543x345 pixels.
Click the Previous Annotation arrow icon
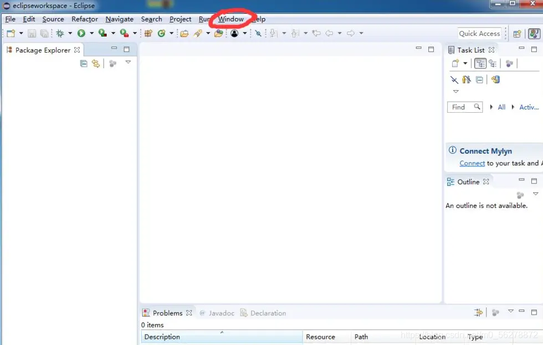[295, 33]
